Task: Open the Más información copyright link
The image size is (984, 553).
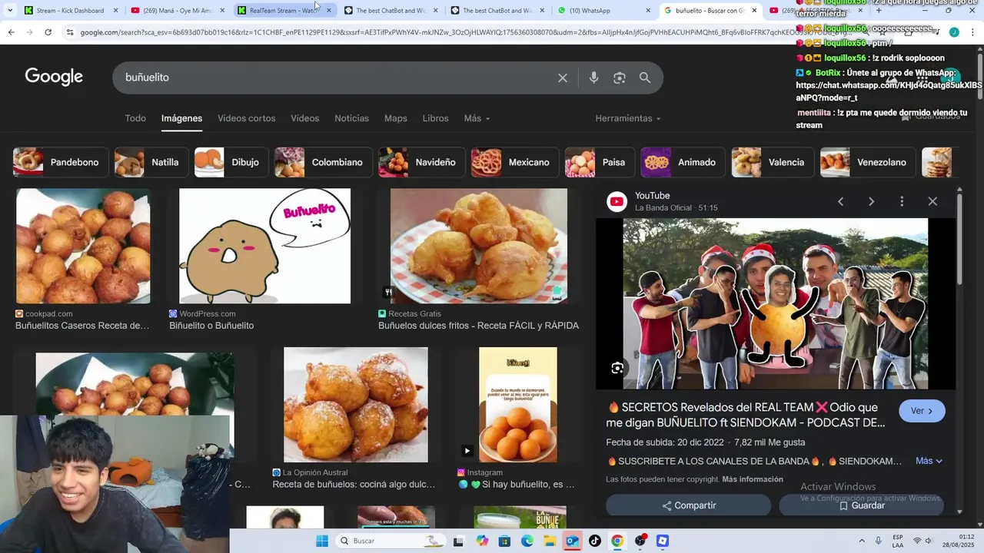Action: coord(753,479)
